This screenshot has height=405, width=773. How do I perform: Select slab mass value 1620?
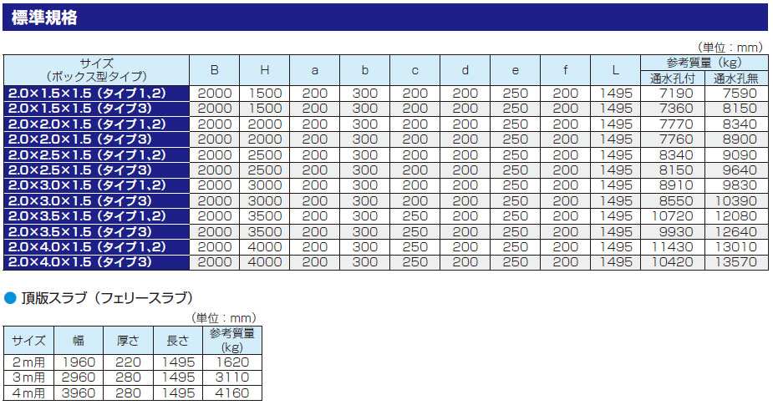coord(232,362)
